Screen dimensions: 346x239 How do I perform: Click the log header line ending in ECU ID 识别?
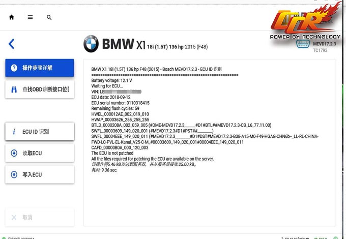pos(156,69)
